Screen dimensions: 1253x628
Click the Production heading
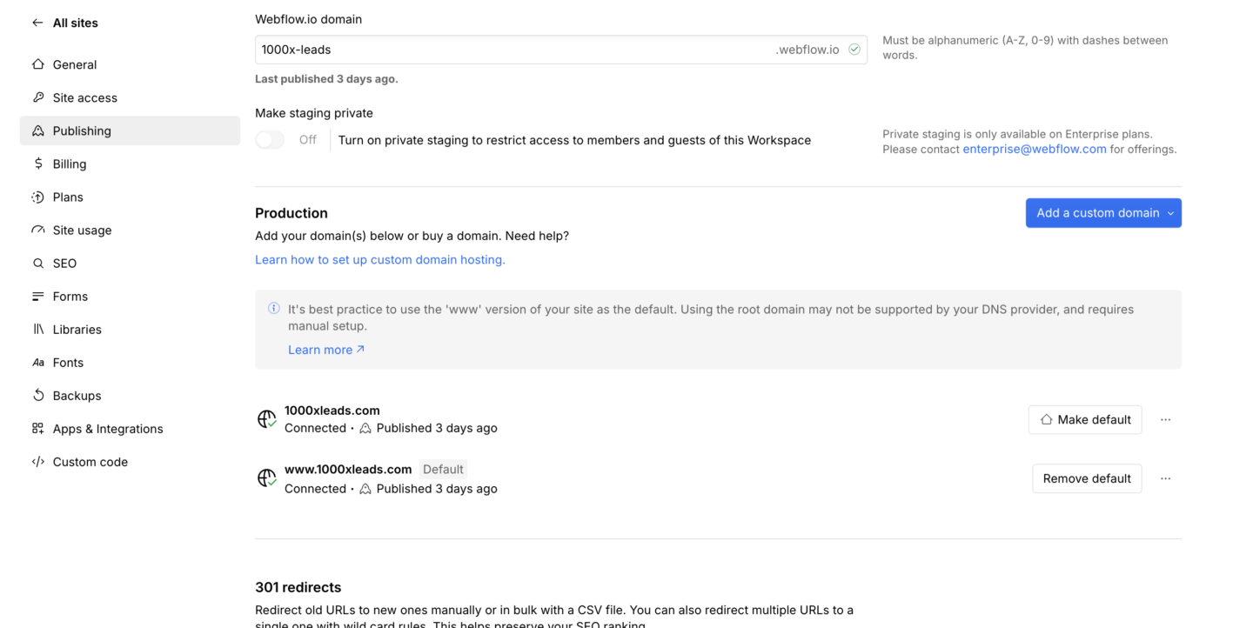coord(291,213)
